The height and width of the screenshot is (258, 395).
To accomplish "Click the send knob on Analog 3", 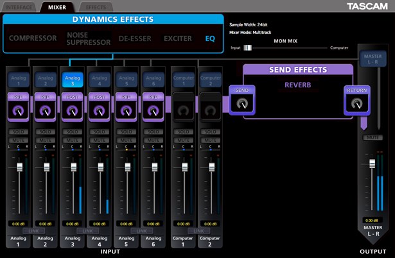I will pyautogui.click(x=73, y=111).
